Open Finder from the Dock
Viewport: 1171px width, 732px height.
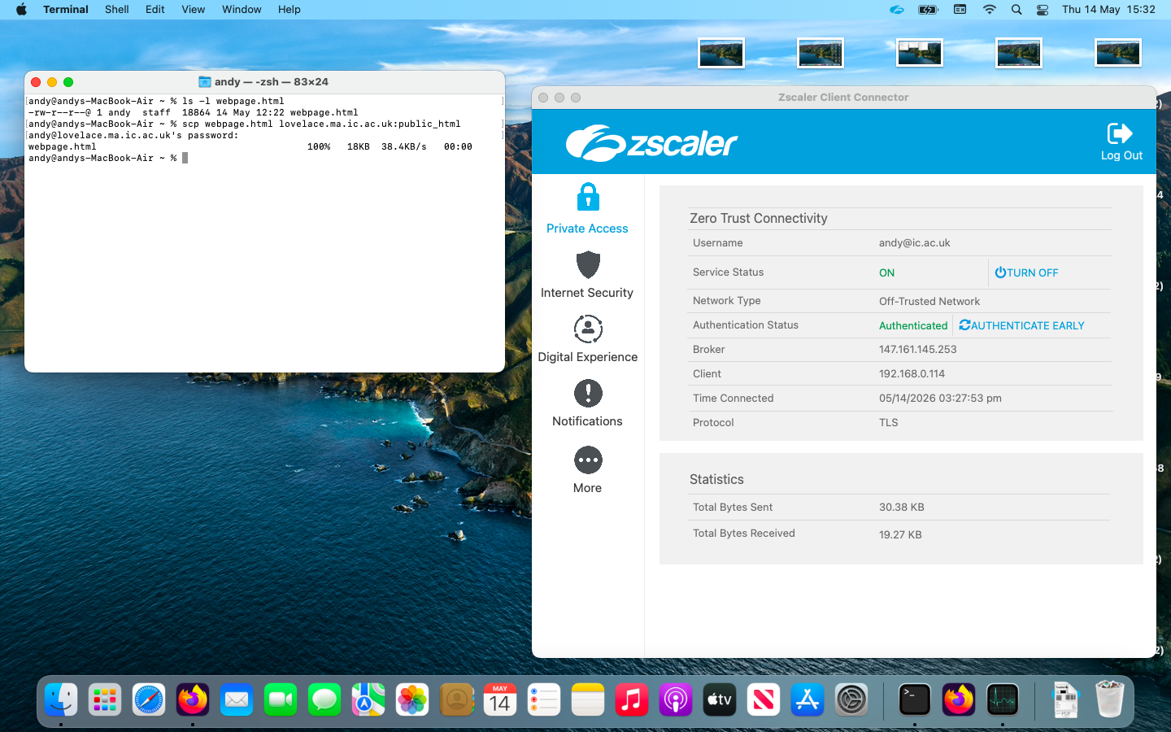(x=61, y=699)
